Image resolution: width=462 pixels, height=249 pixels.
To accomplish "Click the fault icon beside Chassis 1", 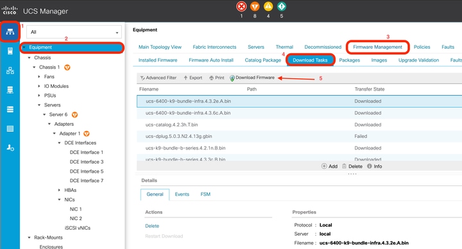I will tap(67, 67).
